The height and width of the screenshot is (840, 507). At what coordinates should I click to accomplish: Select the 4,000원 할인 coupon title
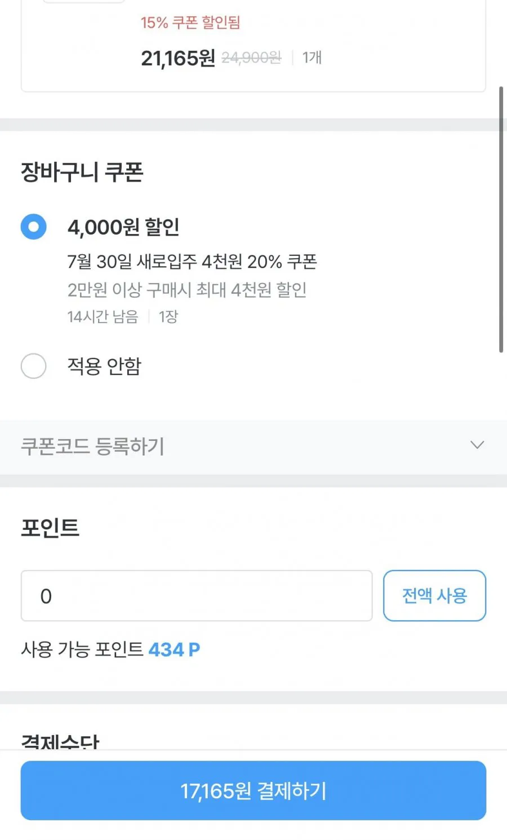tap(123, 227)
